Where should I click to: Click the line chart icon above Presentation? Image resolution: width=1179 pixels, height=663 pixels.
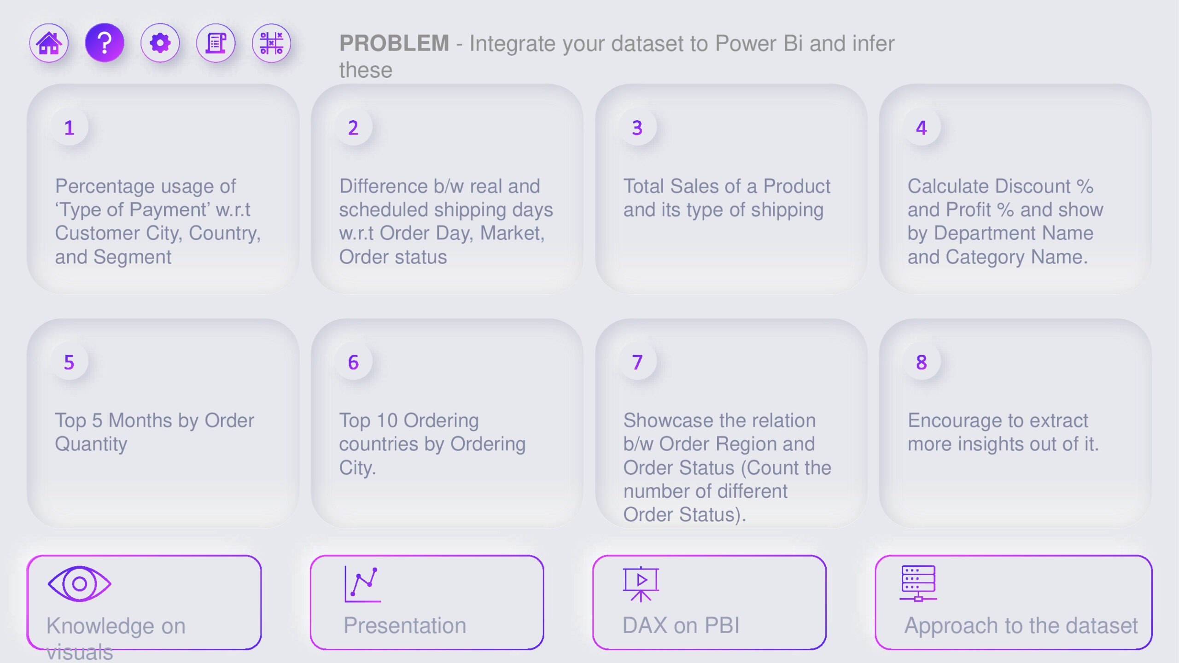pos(362,584)
